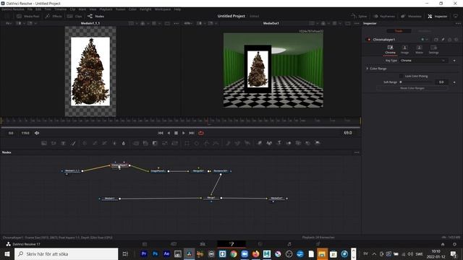Lock the Chromakeyer1 tool
The width and height of the screenshot is (463, 260).
(450, 40)
